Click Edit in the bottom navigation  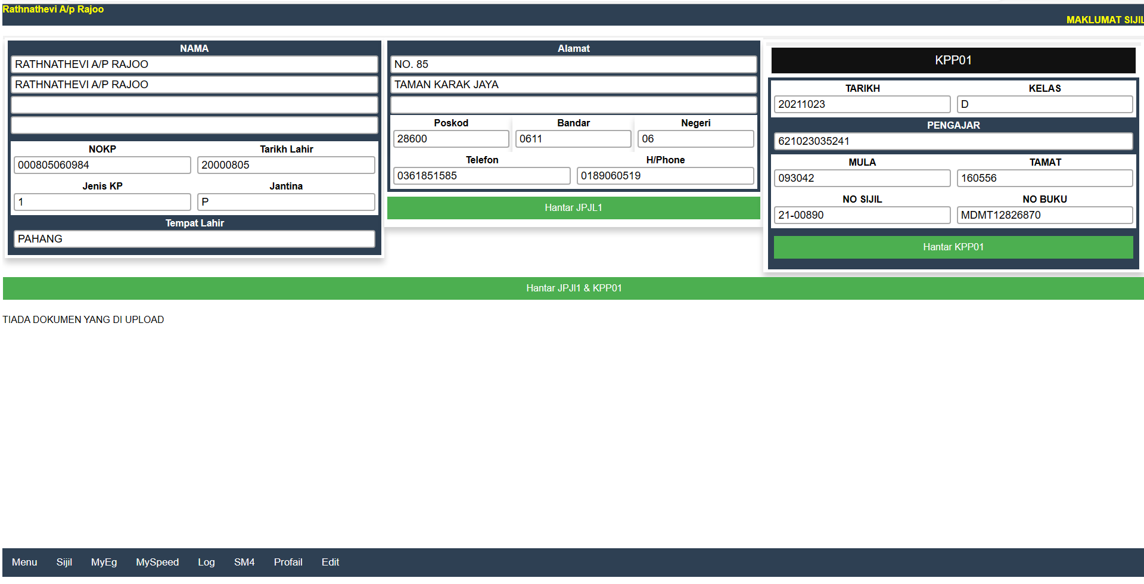pyautogui.click(x=330, y=562)
